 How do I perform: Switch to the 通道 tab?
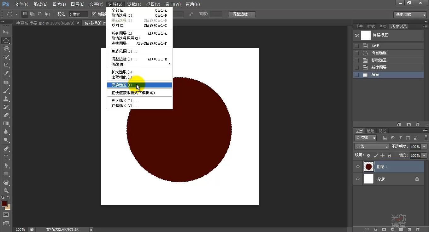(371, 130)
